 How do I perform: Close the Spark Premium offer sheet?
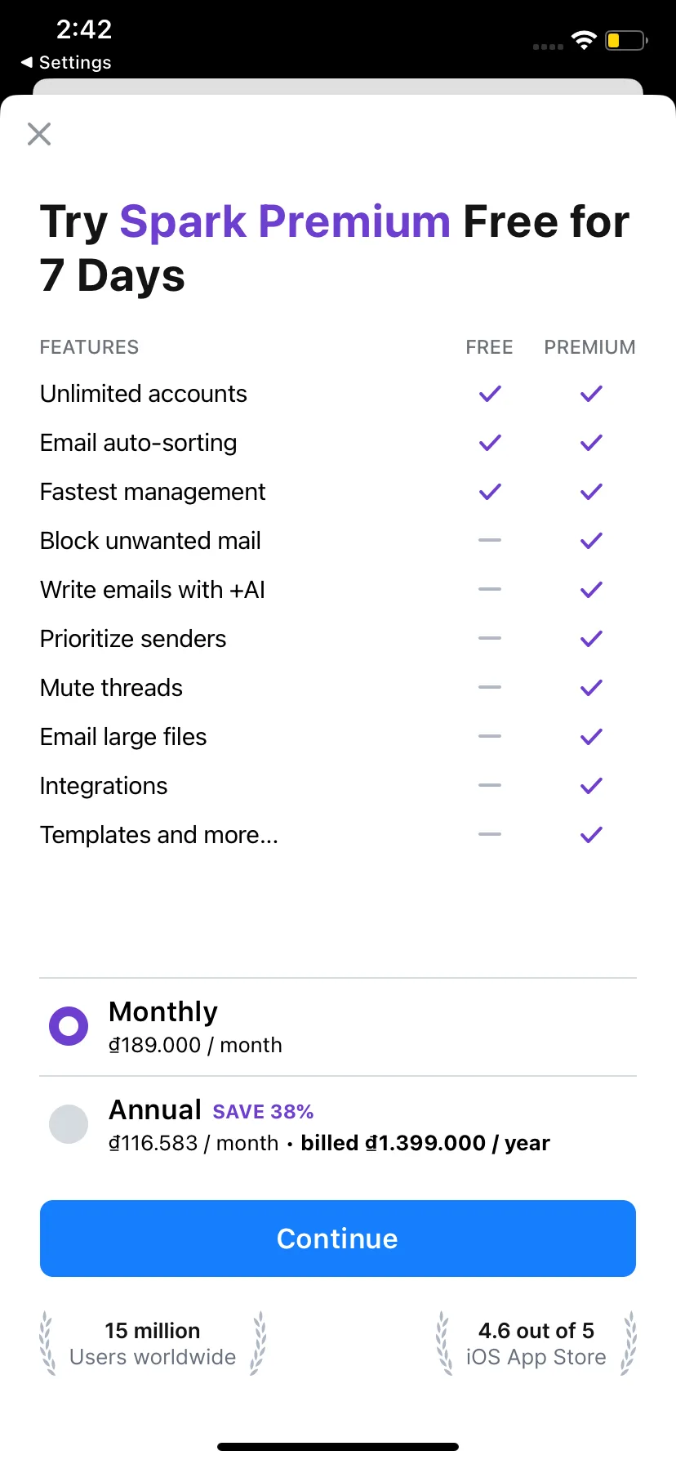point(39,134)
